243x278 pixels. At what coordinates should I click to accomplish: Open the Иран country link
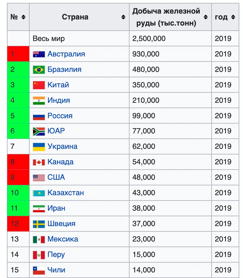pos(56,208)
